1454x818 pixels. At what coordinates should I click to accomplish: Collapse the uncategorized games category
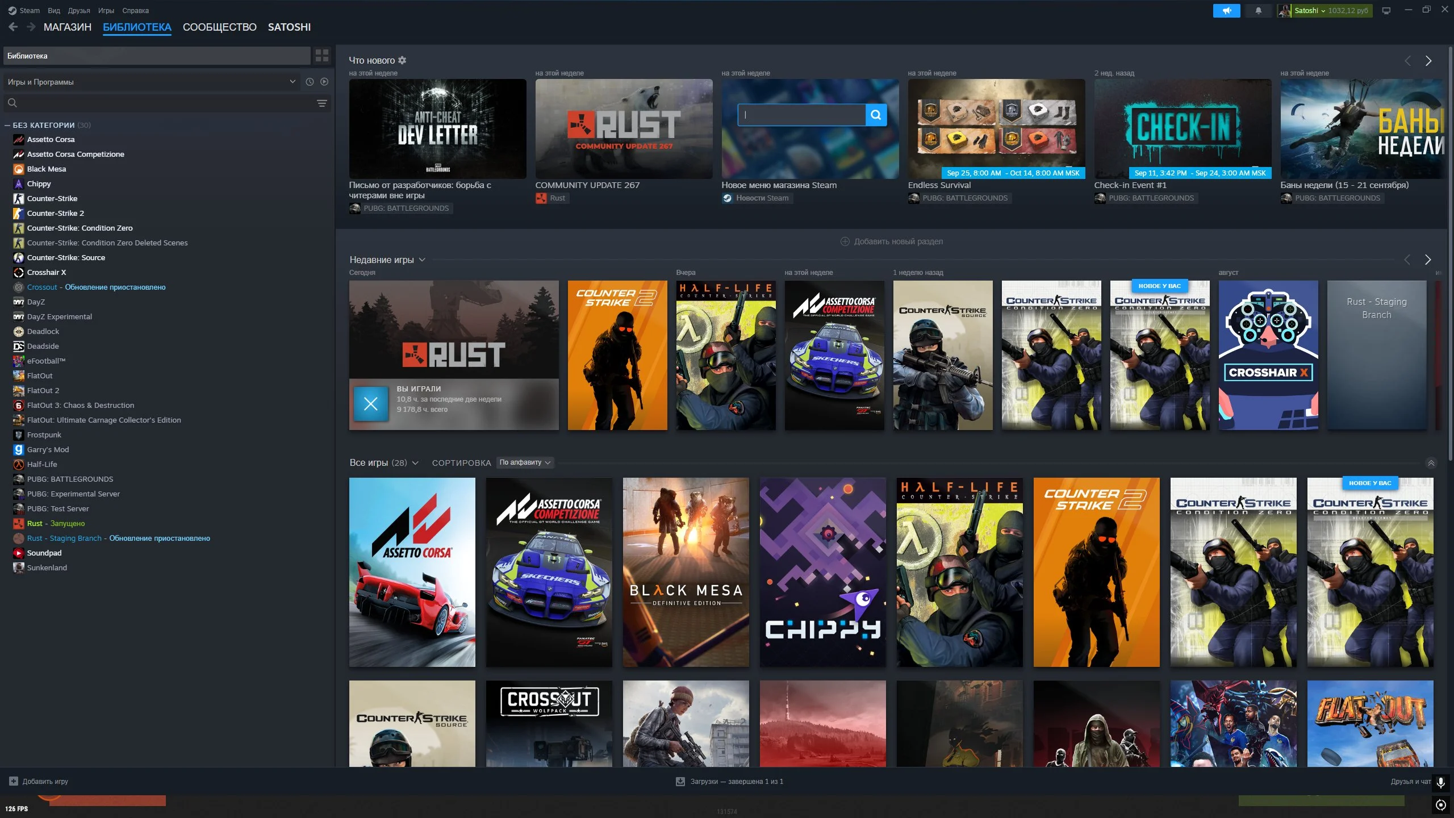pyautogui.click(x=7, y=125)
